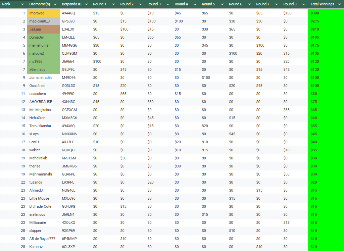The image size is (344, 251).
Task: Expand the Round 7 filter arrow
Action: pyautogui.click(x=276, y=4)
